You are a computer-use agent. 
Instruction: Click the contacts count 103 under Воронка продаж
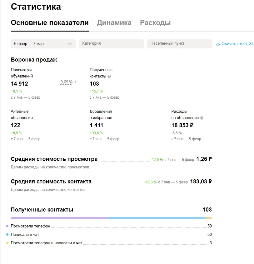[94, 84]
